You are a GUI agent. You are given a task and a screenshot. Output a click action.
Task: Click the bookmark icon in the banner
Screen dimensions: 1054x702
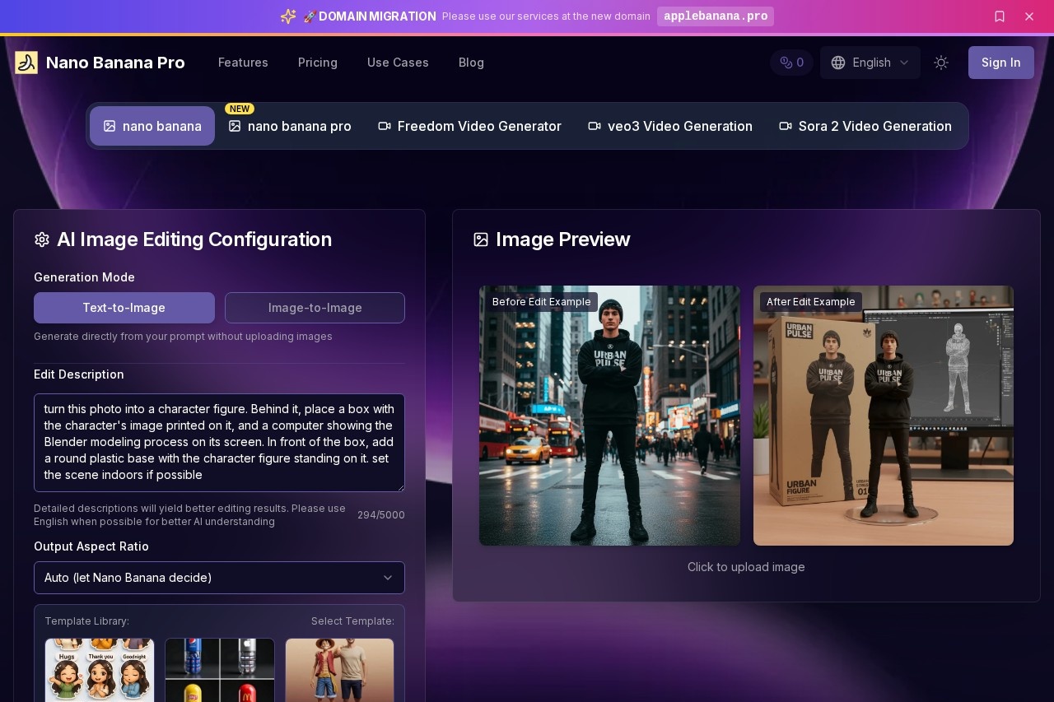[x=1000, y=16]
